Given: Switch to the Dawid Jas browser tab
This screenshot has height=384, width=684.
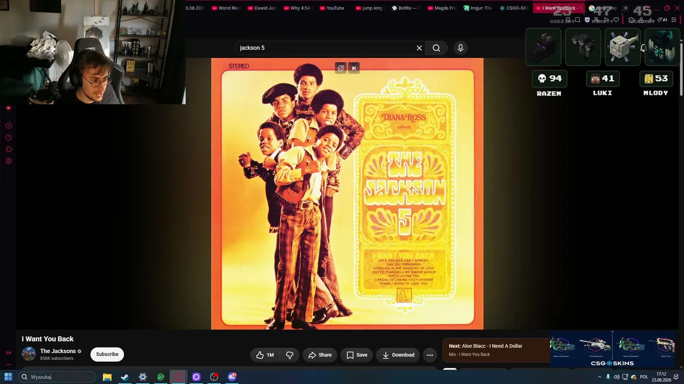Looking at the screenshot, I should coord(262,8).
